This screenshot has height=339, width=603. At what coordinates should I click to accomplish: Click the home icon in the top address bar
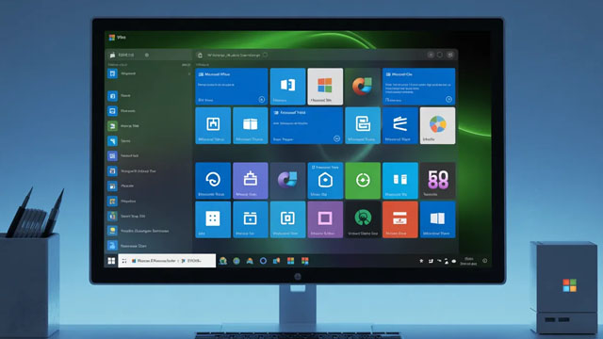200,55
